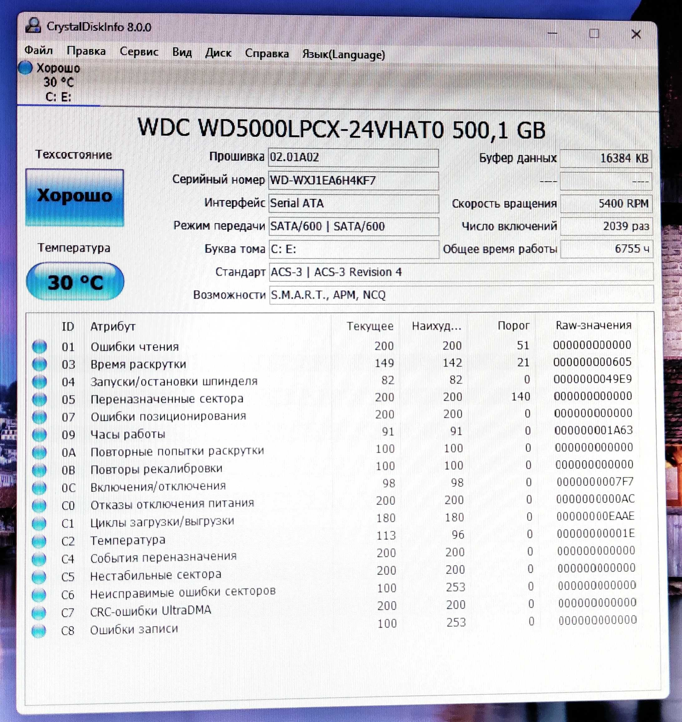The width and height of the screenshot is (682, 722).
Task: Click the Буква тома field C: E:
Action: pos(354,249)
